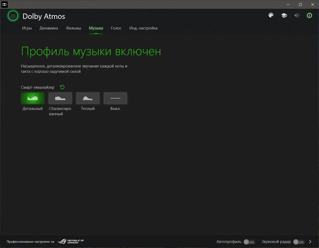Click the speaker volume icon
319x248 pixels.
pyautogui.click(x=296, y=15)
